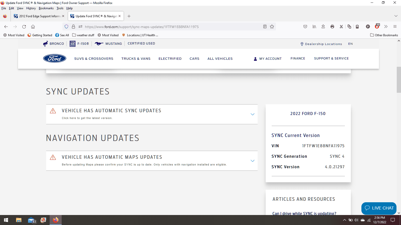Image resolution: width=401 pixels, height=225 pixels.
Task: List all open tabs dropdown
Action: tap(396, 16)
